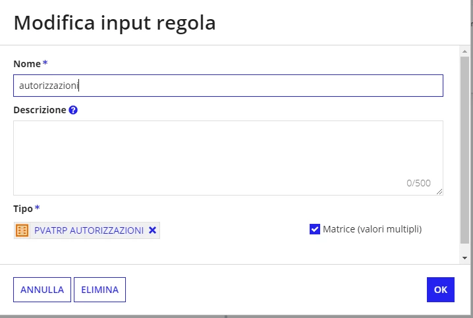Image resolution: width=473 pixels, height=318 pixels.
Task: Open the Descrizione help question mark icon
Action: tap(73, 110)
